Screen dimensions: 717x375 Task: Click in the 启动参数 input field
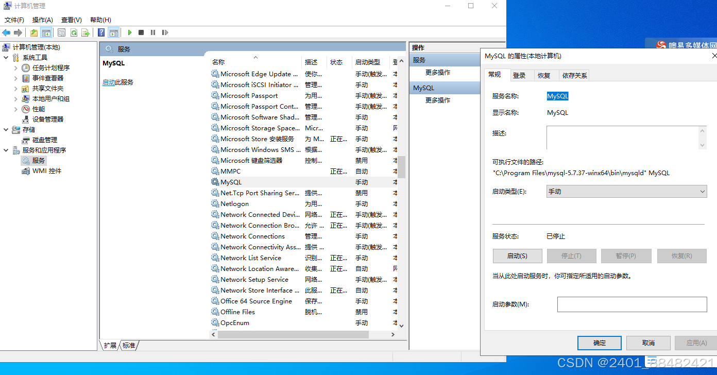pyautogui.click(x=632, y=304)
